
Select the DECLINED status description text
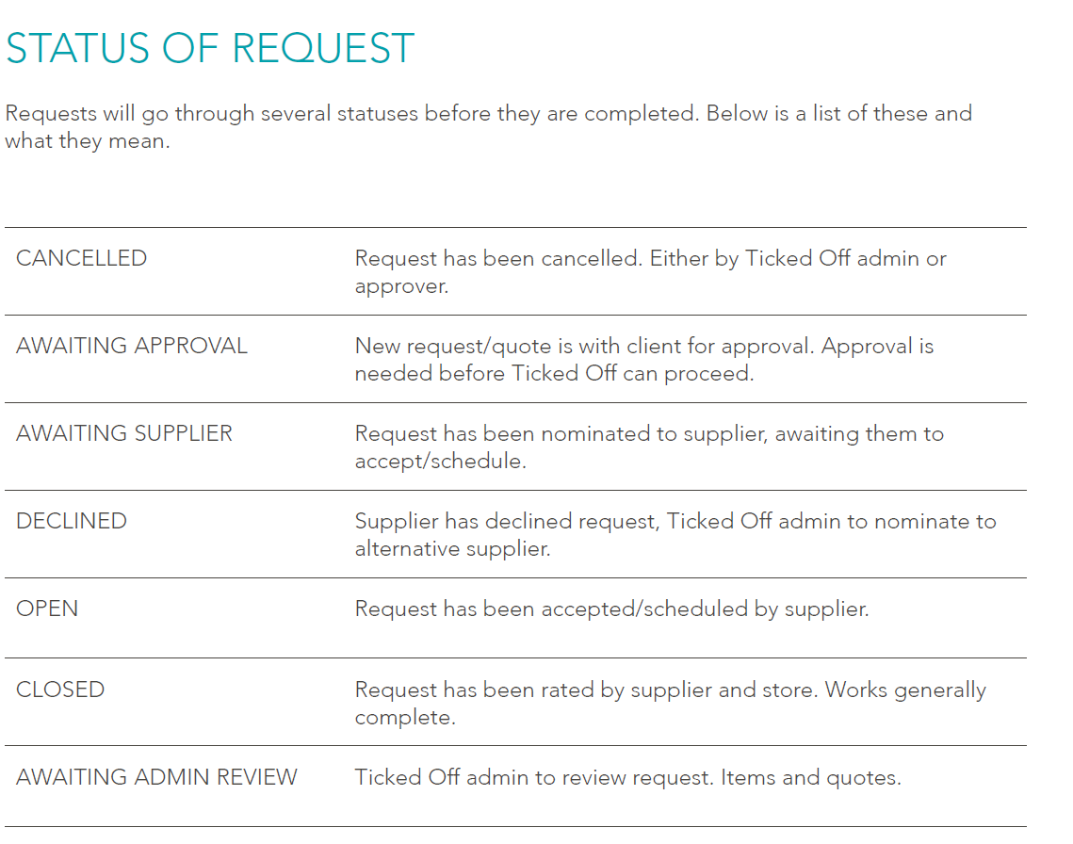675,534
